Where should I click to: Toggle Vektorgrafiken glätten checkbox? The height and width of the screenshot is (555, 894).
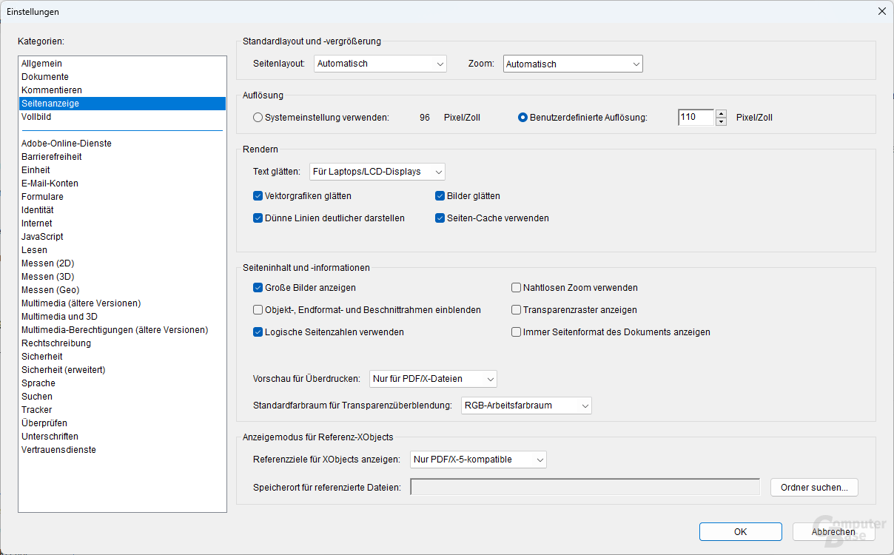coord(258,196)
